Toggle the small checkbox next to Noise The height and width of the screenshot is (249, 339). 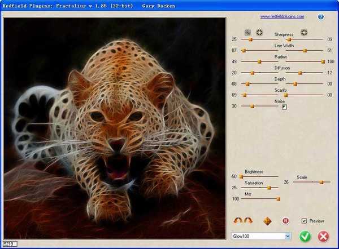click(x=285, y=106)
